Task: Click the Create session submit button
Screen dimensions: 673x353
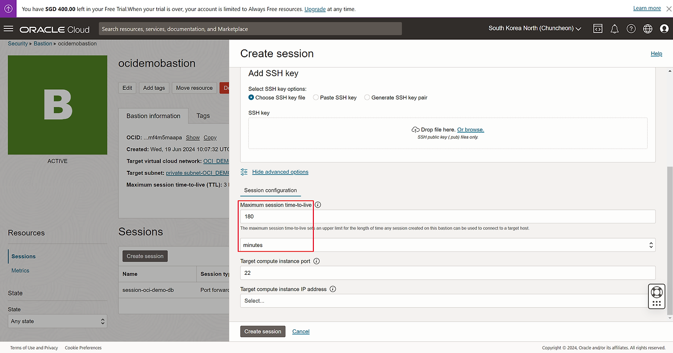Action: tap(263, 331)
